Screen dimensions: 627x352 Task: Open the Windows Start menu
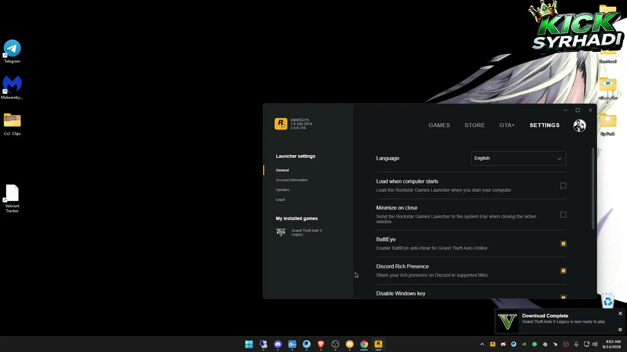[x=249, y=344]
